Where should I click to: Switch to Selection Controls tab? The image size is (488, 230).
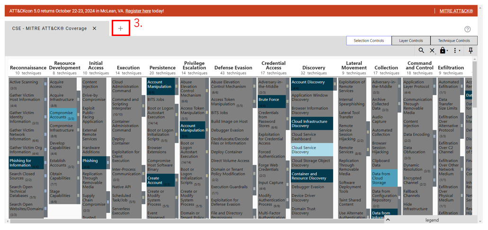[369, 41]
